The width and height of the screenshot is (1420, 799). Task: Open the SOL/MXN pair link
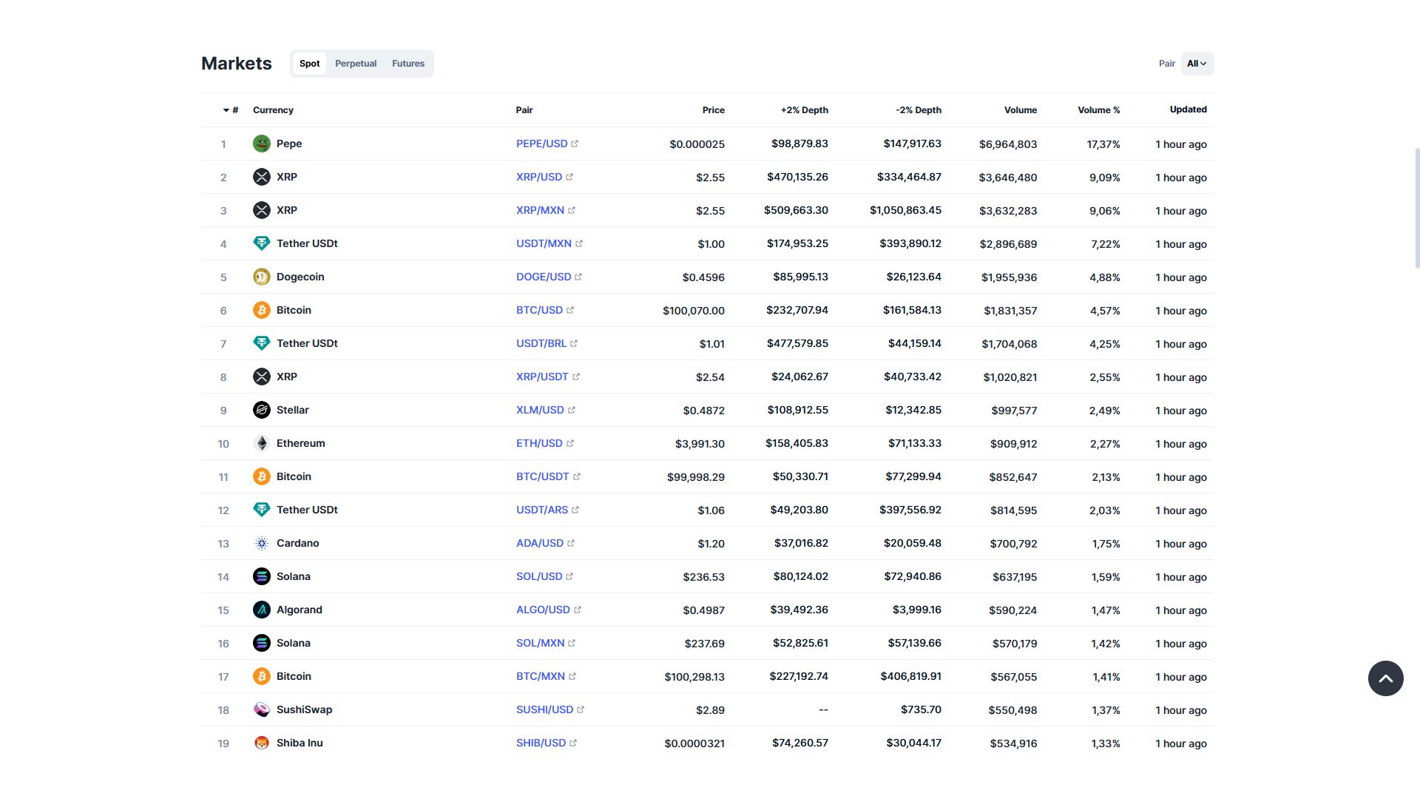pos(540,643)
